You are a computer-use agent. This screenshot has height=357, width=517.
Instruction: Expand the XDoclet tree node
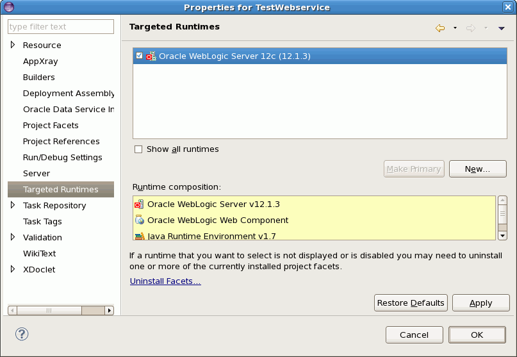[x=13, y=269]
